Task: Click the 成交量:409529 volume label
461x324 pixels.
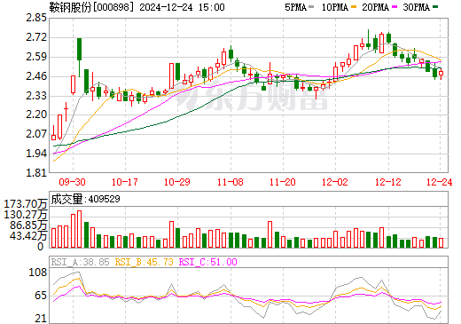Action: click(x=86, y=199)
